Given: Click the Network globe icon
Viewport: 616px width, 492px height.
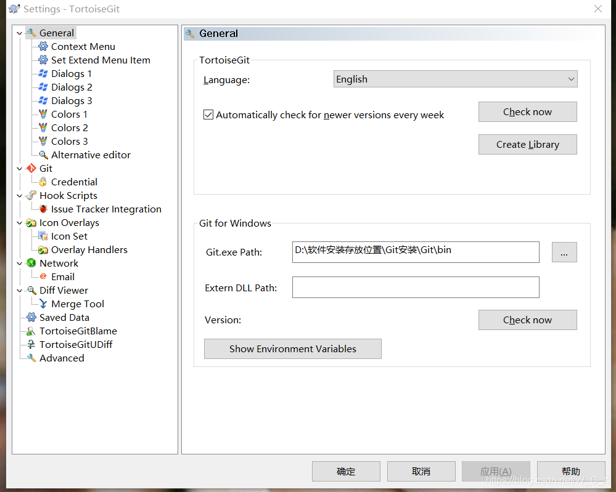Looking at the screenshot, I should pos(31,264).
